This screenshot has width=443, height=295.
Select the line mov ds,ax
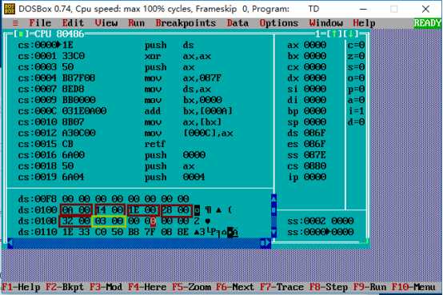[x=114, y=89]
